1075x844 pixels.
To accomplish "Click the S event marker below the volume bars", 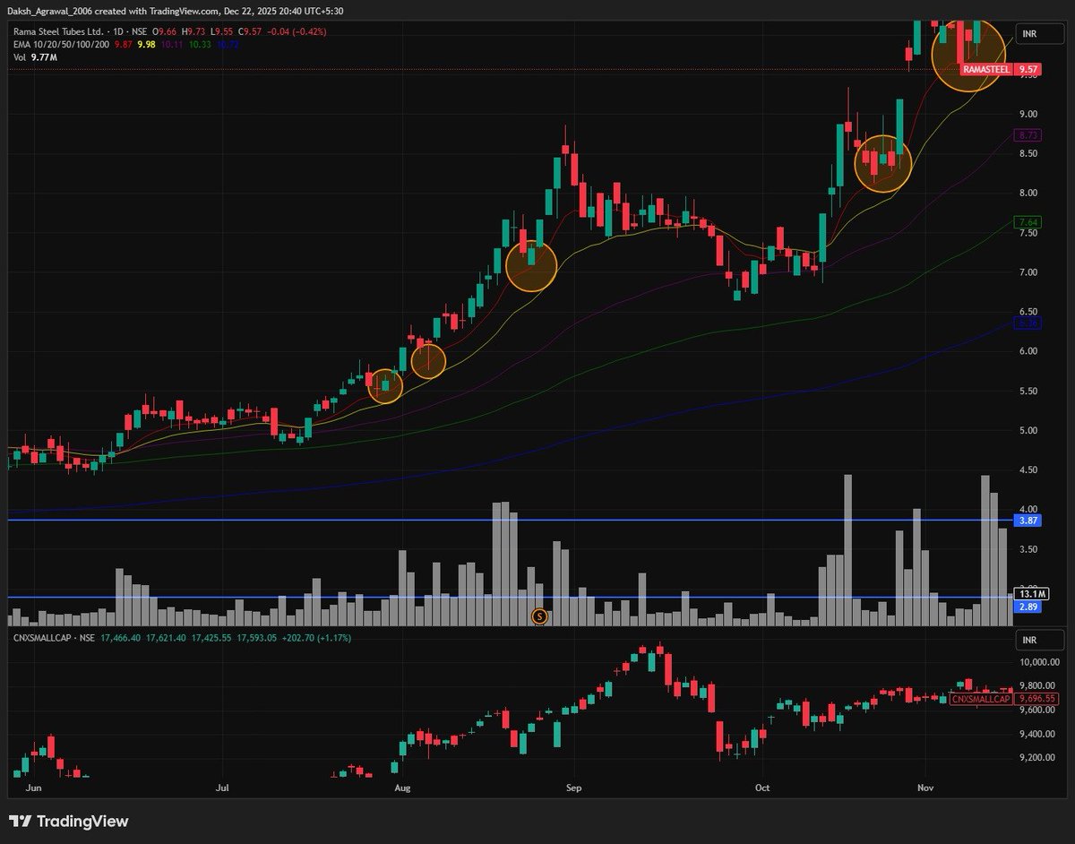I will pos(540,616).
